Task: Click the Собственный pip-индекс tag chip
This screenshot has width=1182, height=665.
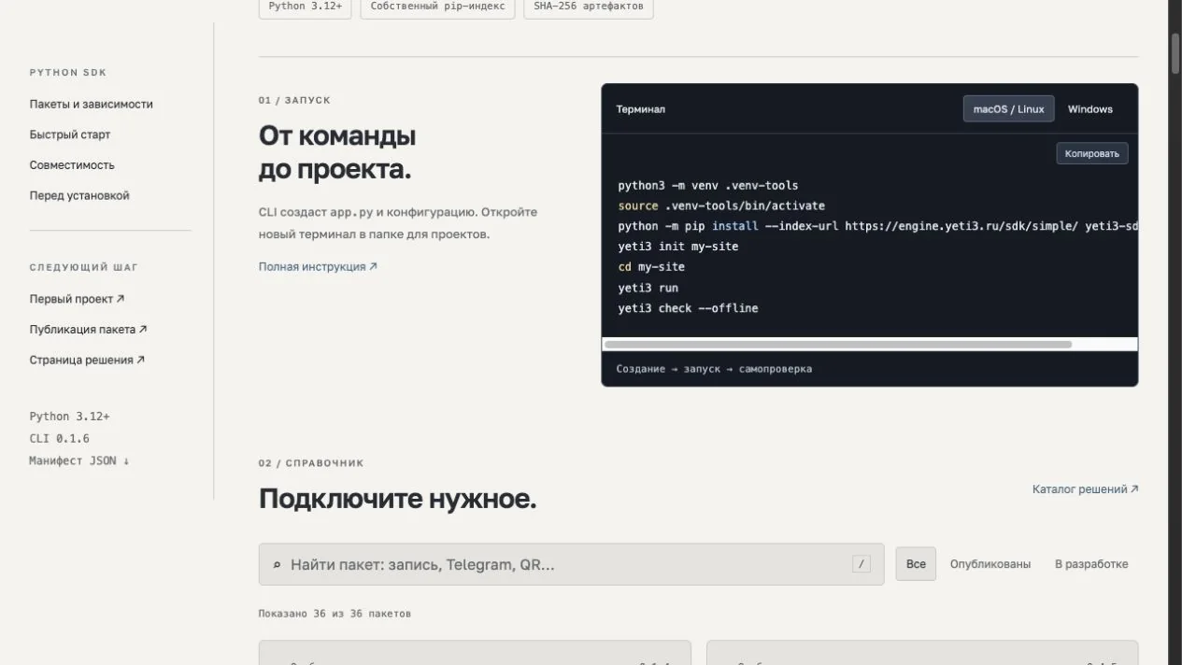Action: pos(437,7)
